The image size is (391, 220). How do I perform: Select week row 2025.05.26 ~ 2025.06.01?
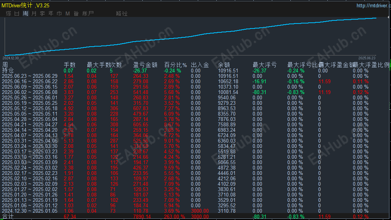[30, 97]
